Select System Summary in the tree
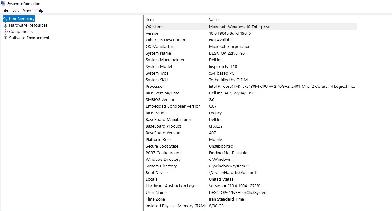Viewport: 392px width, 211px height. click(19, 19)
